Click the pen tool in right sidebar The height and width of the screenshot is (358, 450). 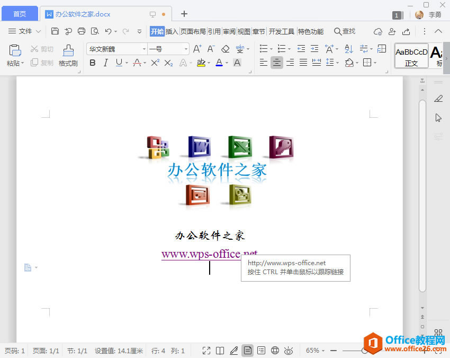[x=438, y=99]
